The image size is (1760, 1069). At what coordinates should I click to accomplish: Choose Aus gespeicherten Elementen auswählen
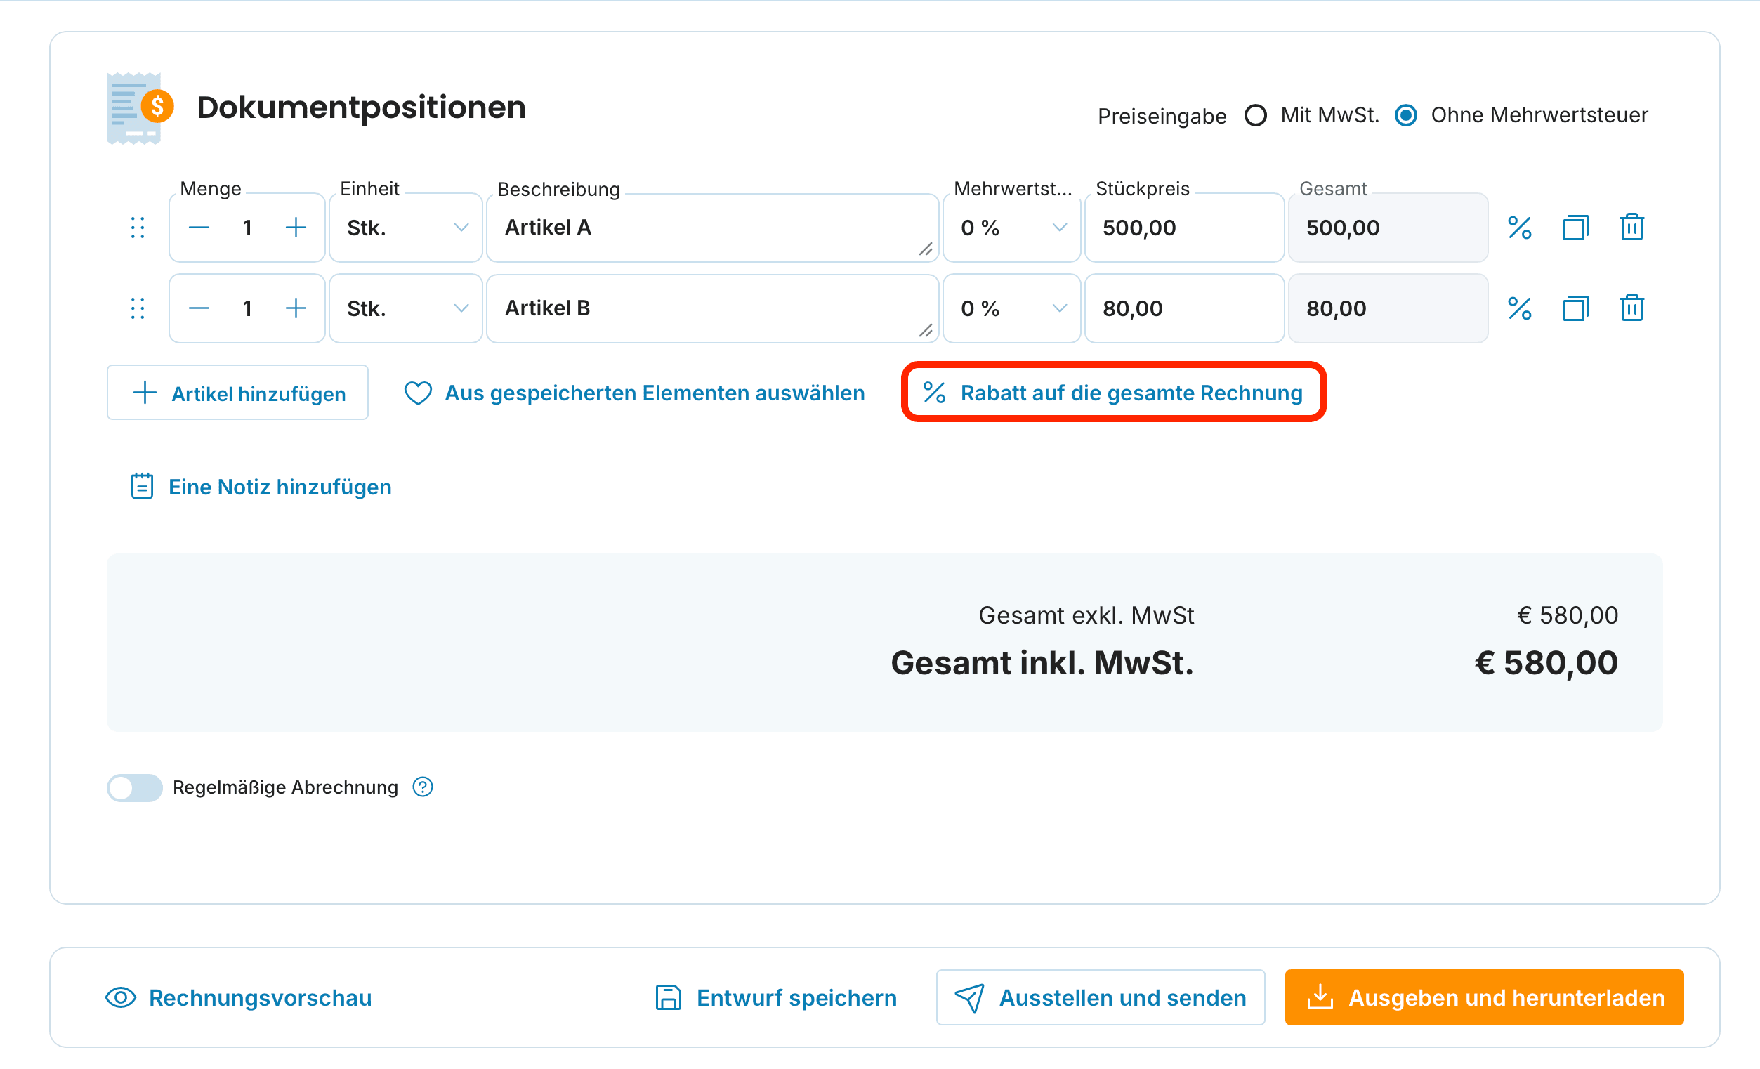(x=634, y=393)
